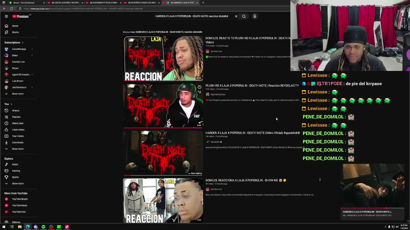This screenshot has width=410, height=230.
Task: Add ReyDelaCity video to queue icon
Action: (199, 92)
